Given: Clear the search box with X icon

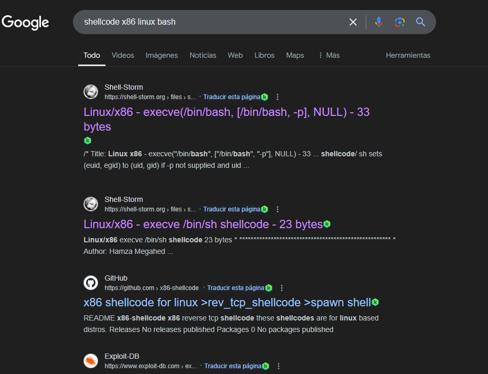Looking at the screenshot, I should [353, 22].
